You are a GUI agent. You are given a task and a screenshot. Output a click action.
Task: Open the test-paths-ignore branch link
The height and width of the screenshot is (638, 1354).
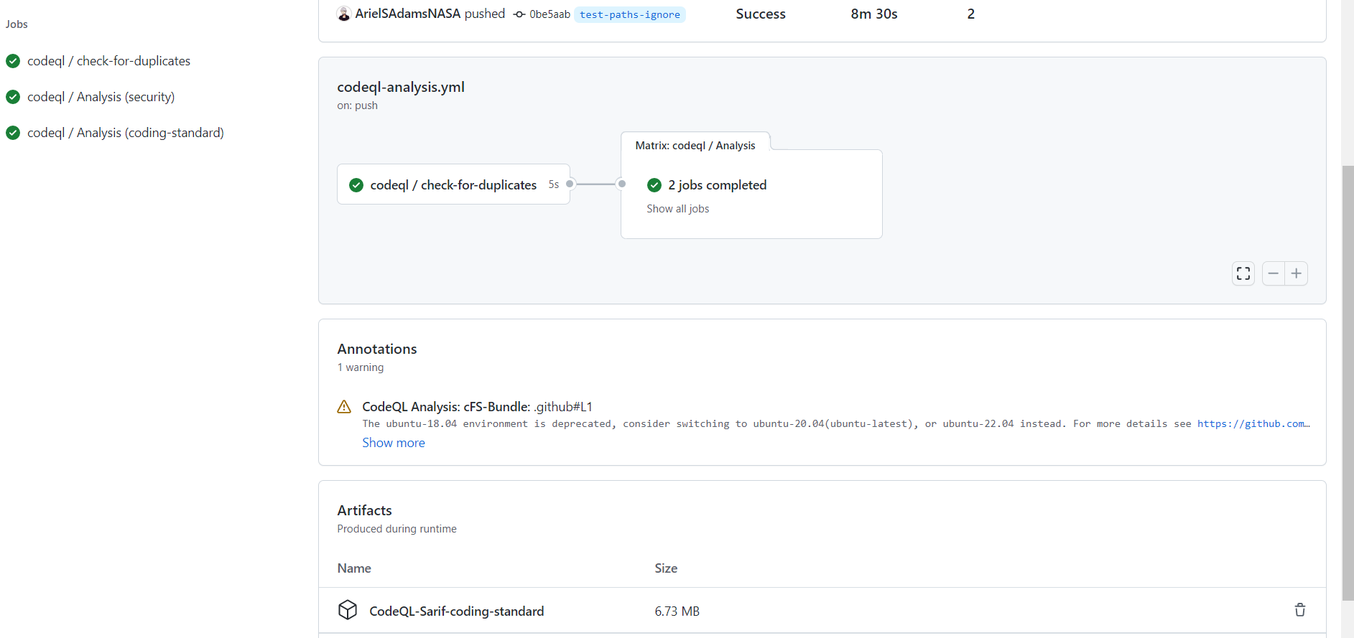630,14
